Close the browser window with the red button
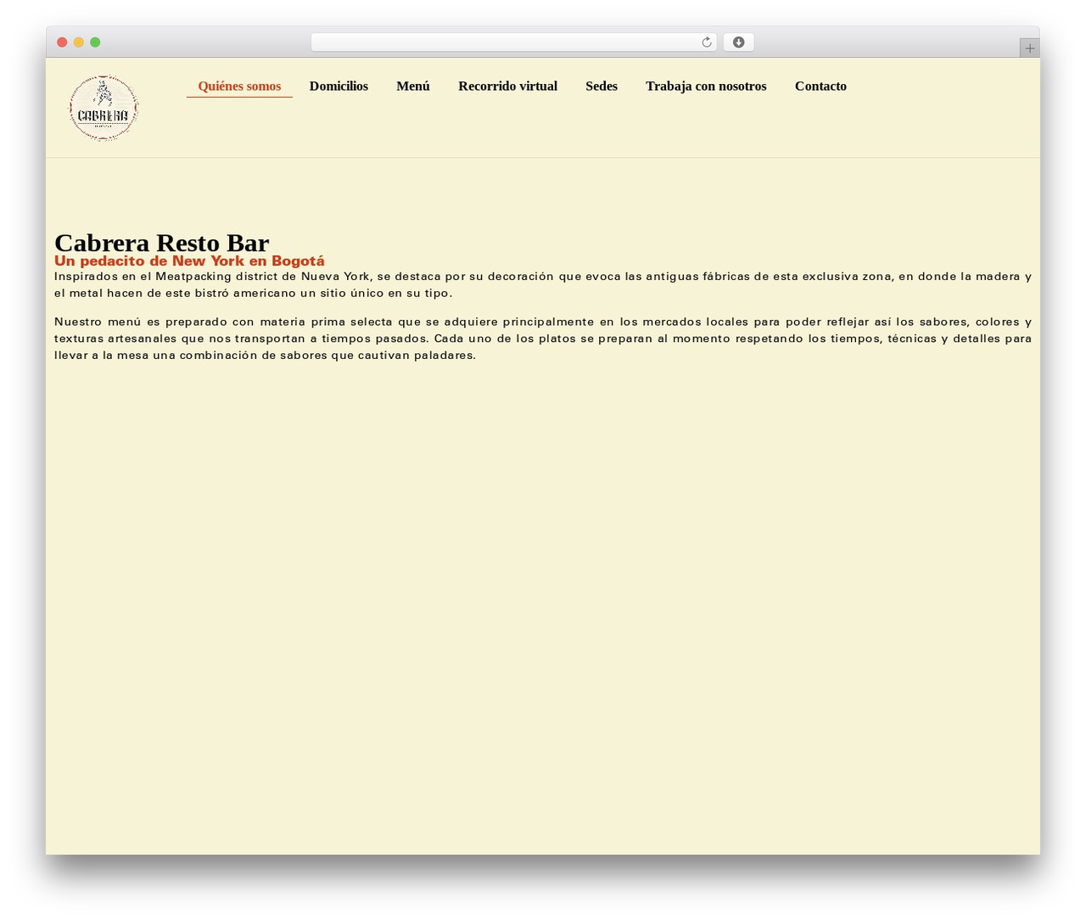 62,42
